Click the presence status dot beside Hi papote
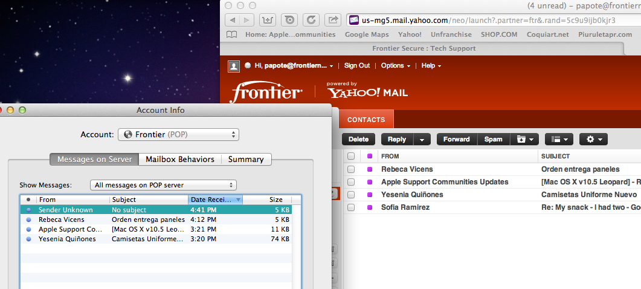The height and width of the screenshot is (289, 641). [x=247, y=65]
